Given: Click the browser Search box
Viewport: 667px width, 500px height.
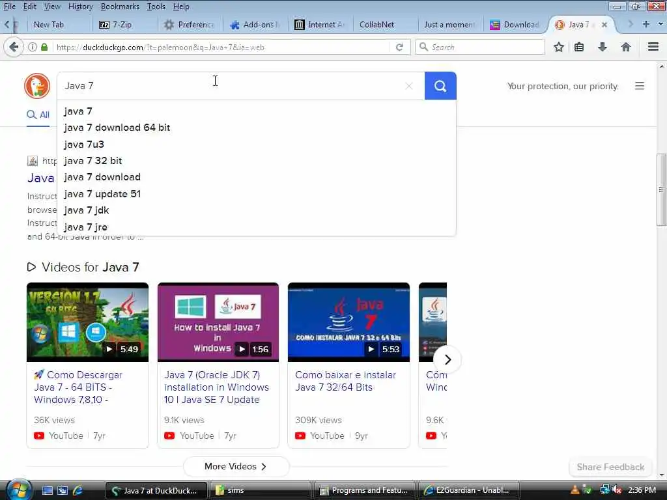Looking at the screenshot, I should 480,47.
